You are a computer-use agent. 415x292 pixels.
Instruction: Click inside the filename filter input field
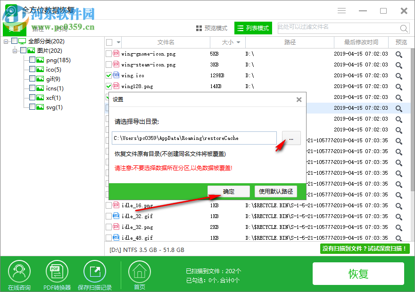click(x=330, y=28)
